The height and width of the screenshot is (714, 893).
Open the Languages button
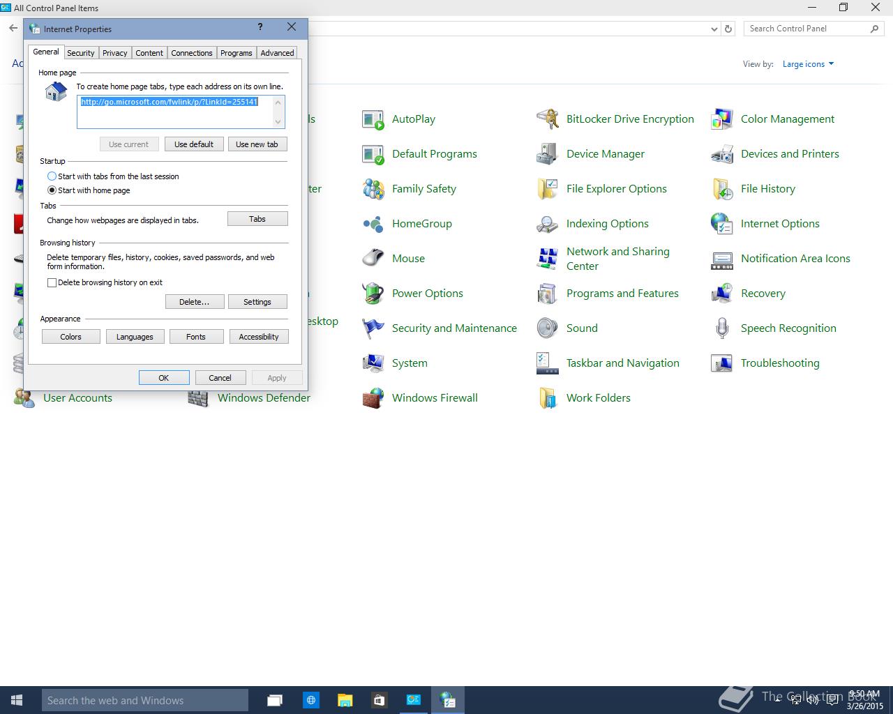135,337
